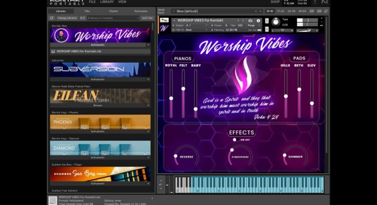Open the FILE menu
This screenshot has width=377, height=205.
point(92,2)
